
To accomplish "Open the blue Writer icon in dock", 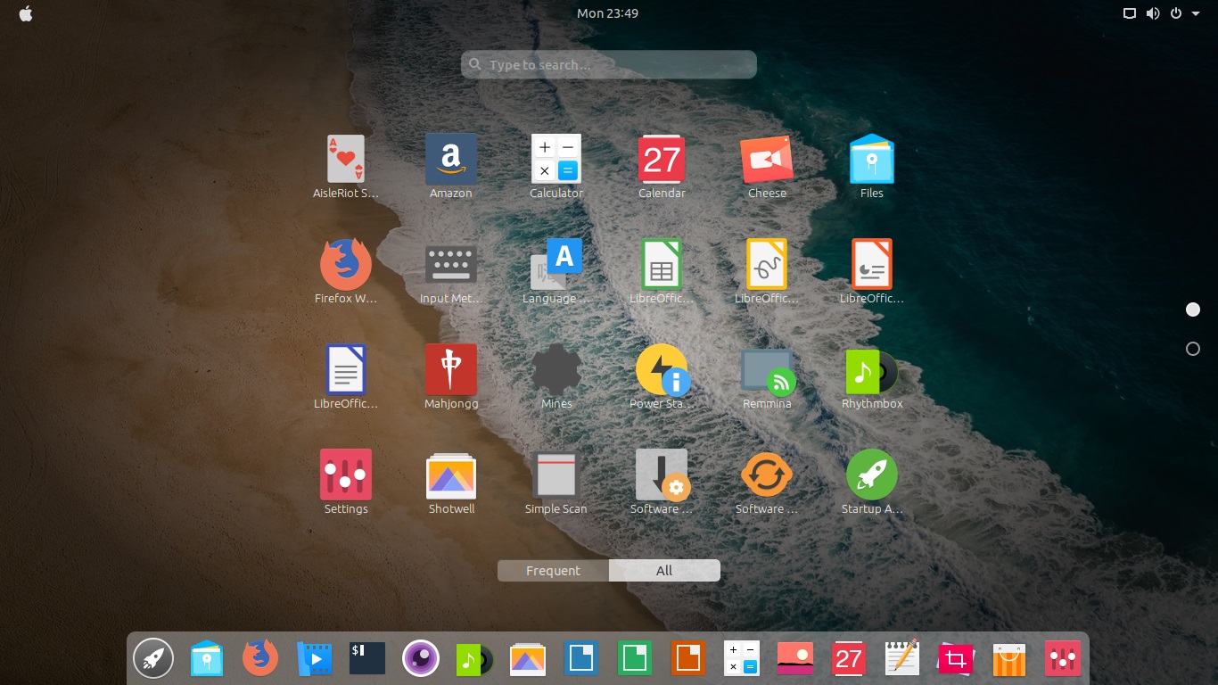I will [x=581, y=659].
